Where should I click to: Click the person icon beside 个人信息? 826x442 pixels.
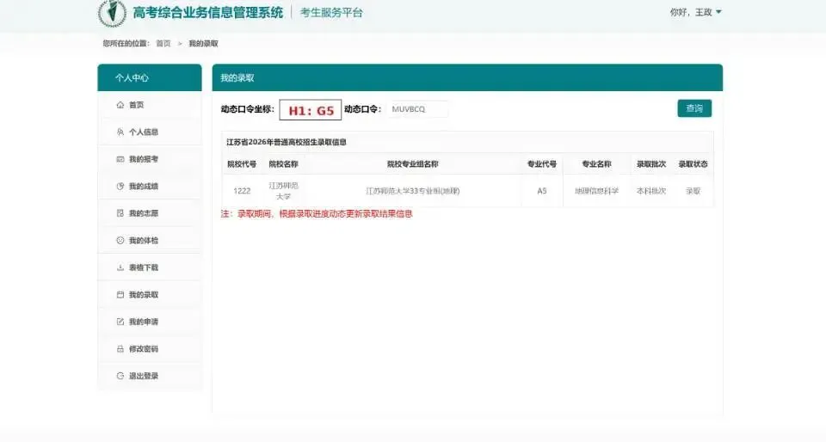pyautogui.click(x=120, y=132)
